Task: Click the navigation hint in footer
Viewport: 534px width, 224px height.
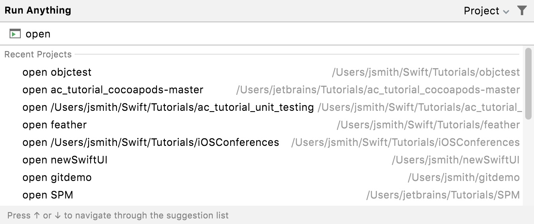Action: click(x=118, y=216)
